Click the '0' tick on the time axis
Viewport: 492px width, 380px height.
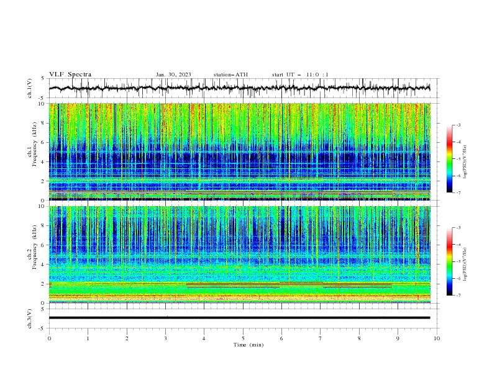[x=49, y=338]
